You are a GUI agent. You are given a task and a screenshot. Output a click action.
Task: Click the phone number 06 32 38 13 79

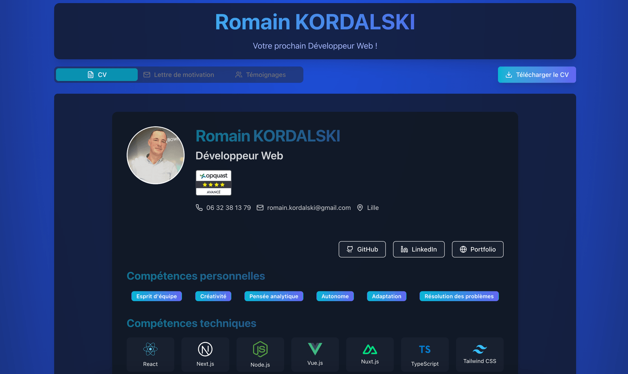pos(229,208)
